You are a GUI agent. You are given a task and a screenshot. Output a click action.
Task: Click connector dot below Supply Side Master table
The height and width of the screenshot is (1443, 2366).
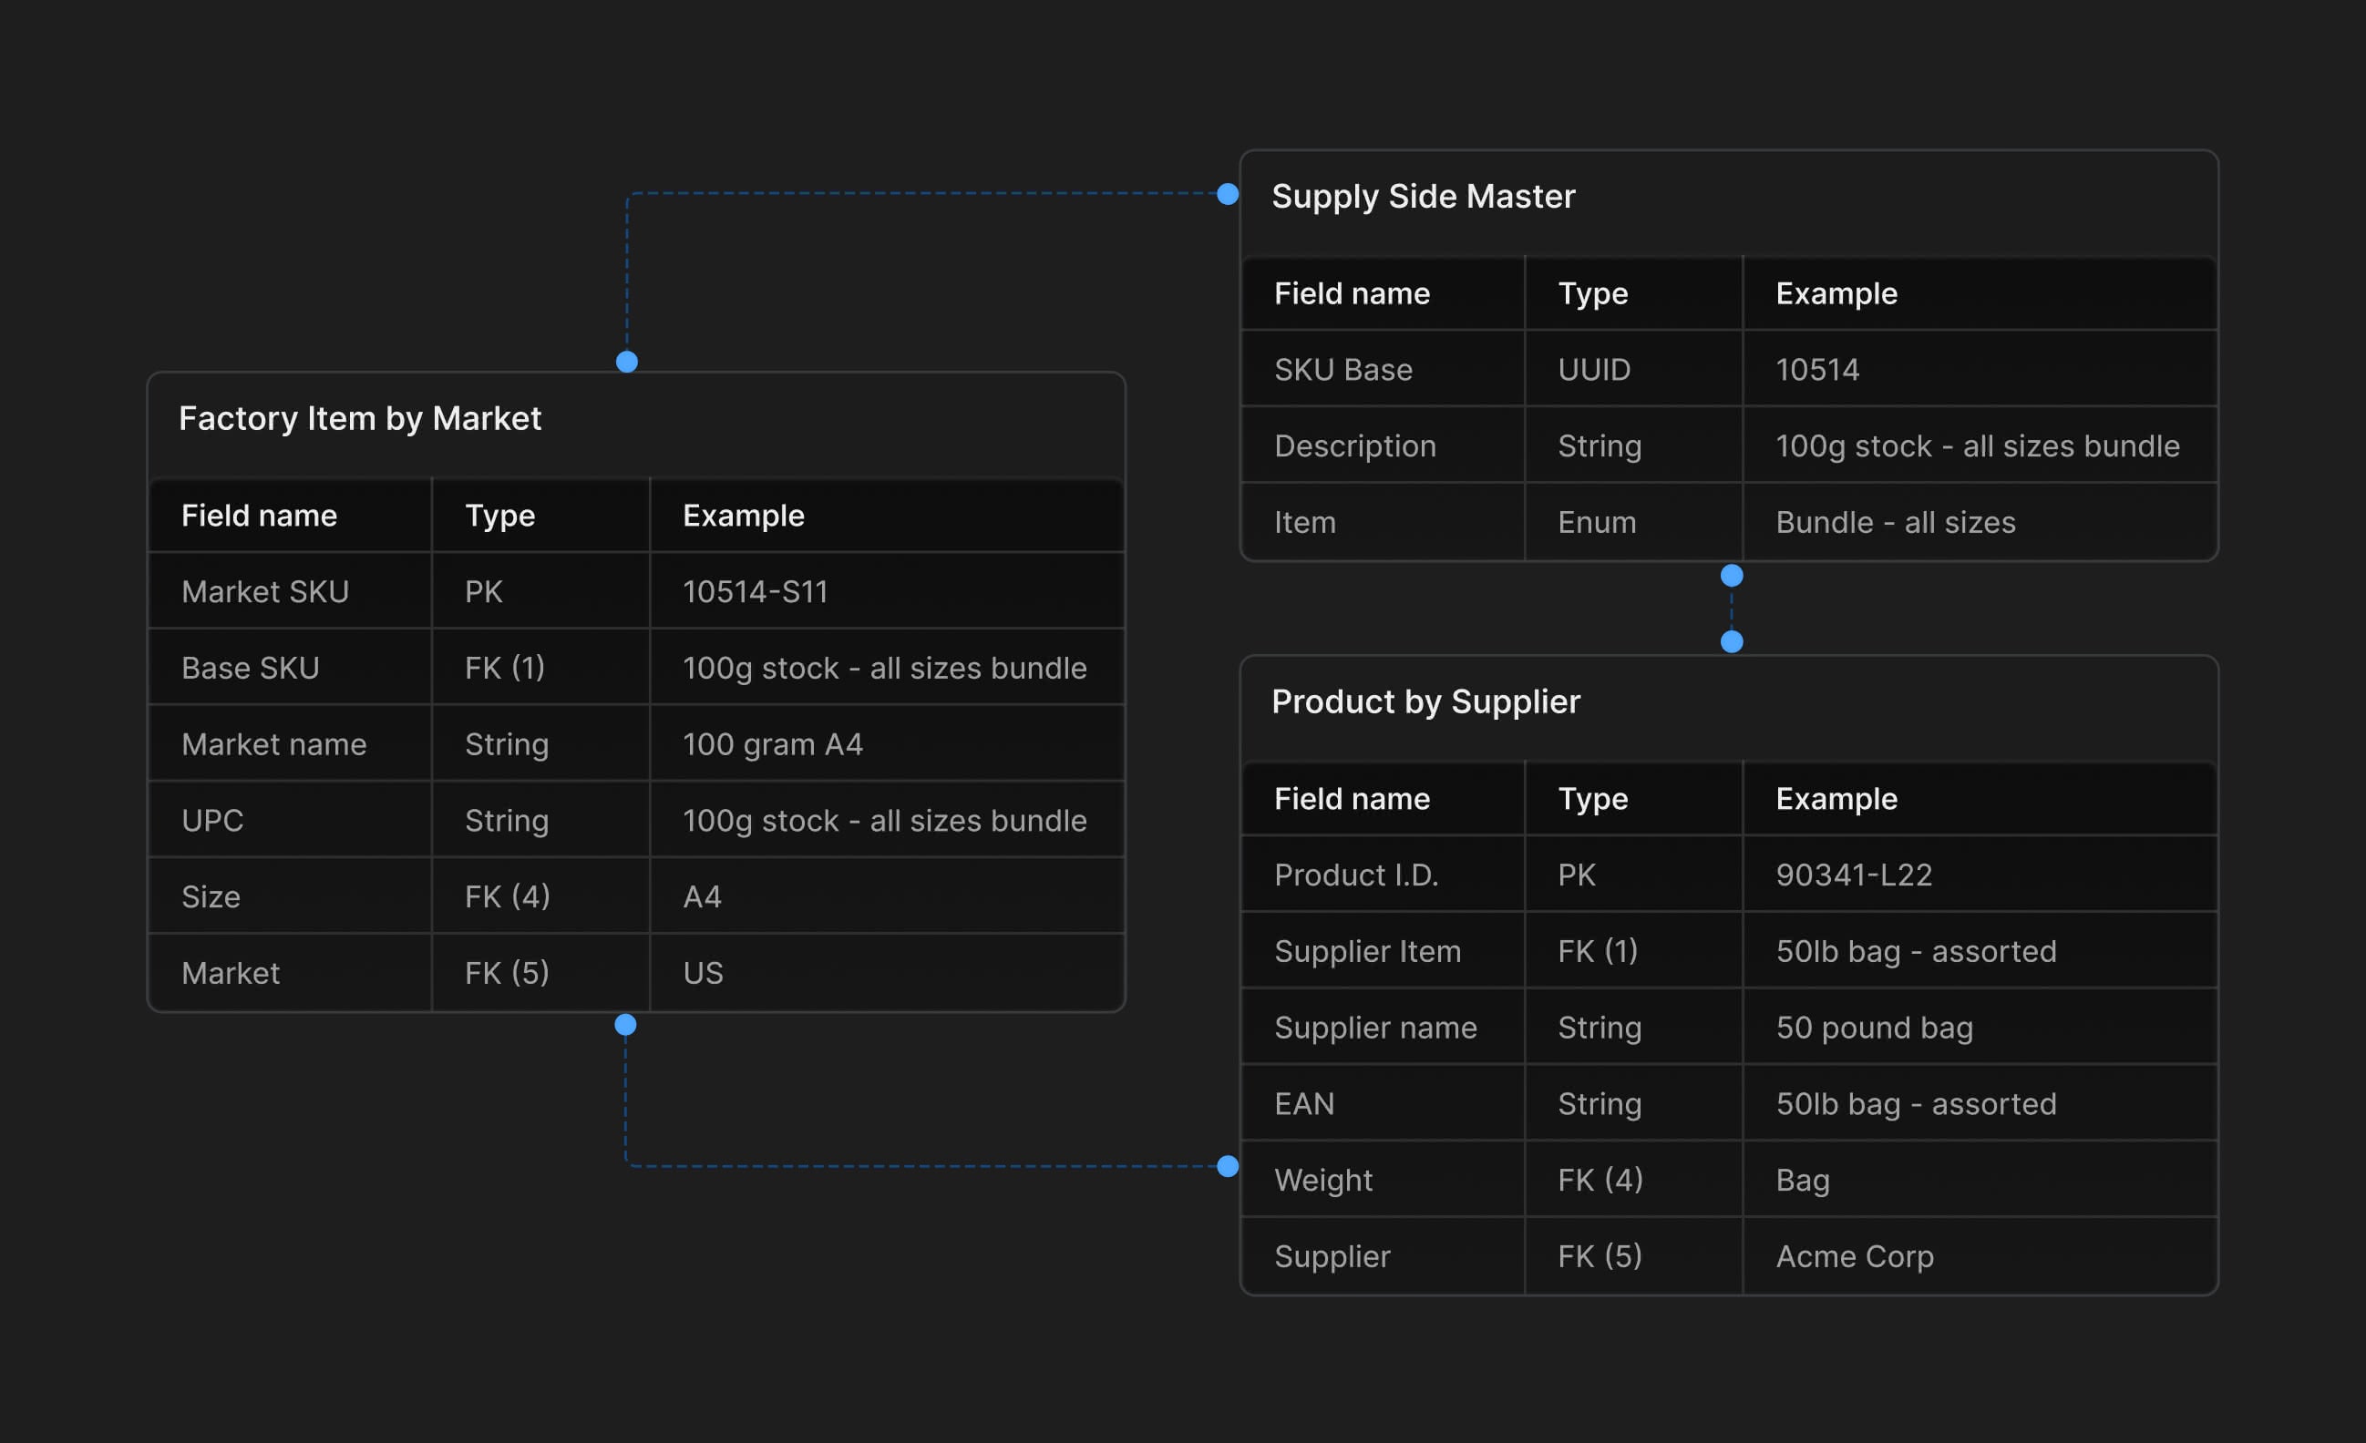coord(1732,576)
